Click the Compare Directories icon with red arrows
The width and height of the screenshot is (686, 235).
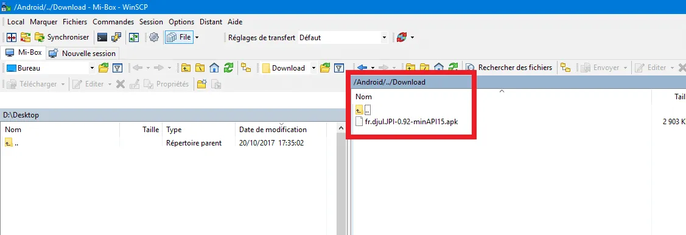[12, 38]
